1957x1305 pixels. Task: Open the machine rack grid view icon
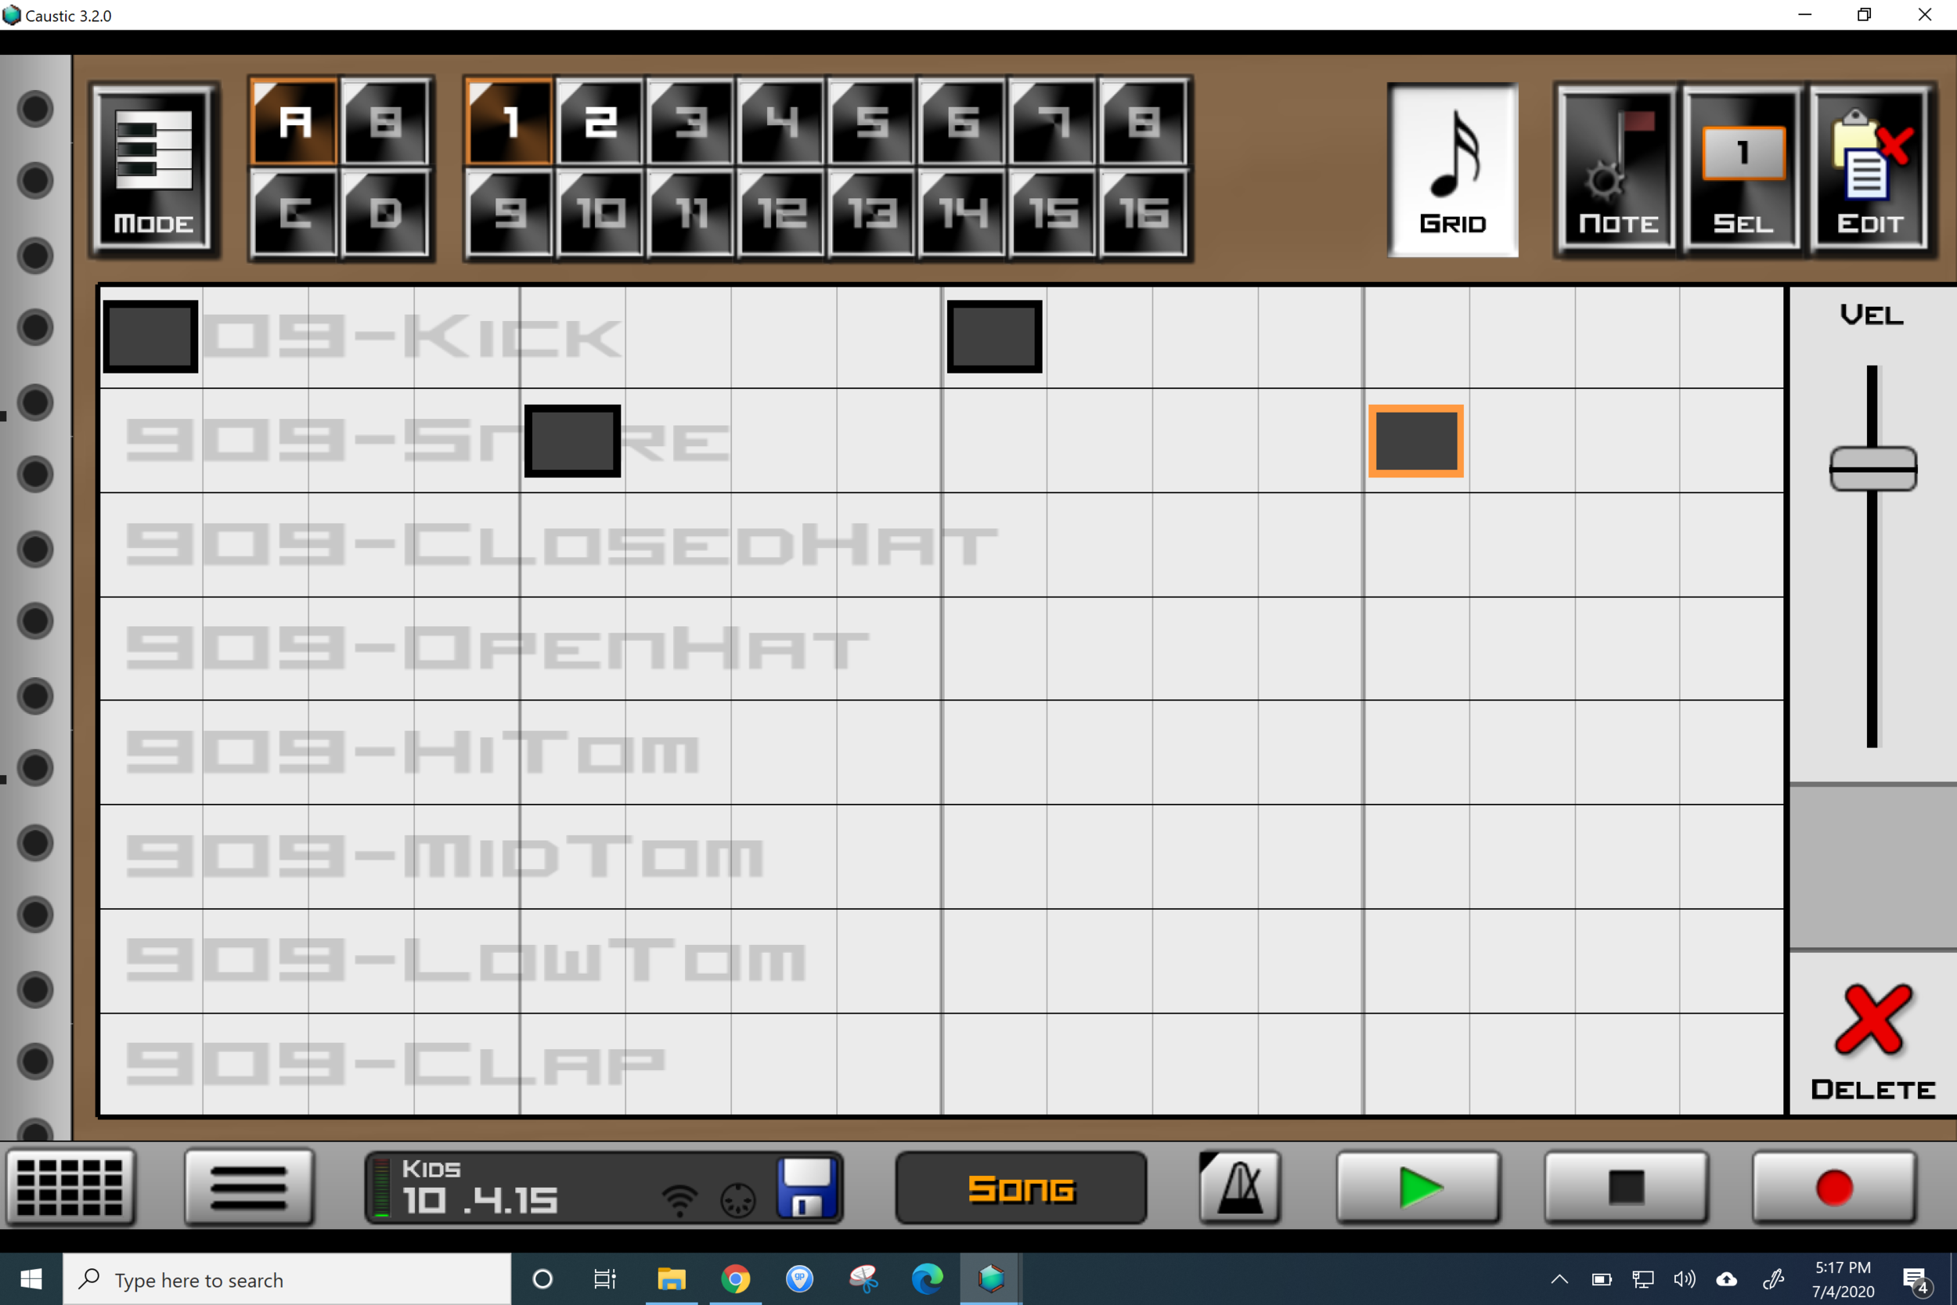click(70, 1187)
